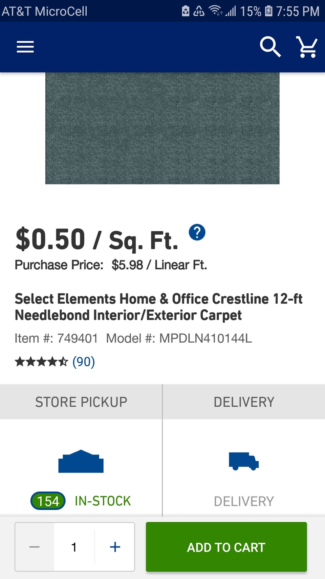The height and width of the screenshot is (579, 325).
Task: Tap the star rating icons
Action: point(41,362)
